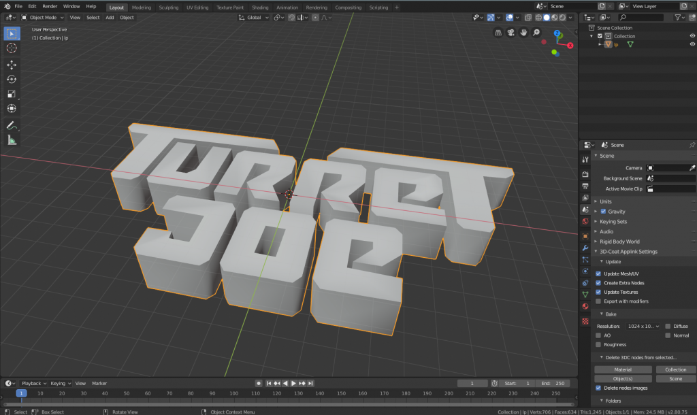The image size is (697, 415).
Task: Click the current frame number field
Action: (472, 384)
